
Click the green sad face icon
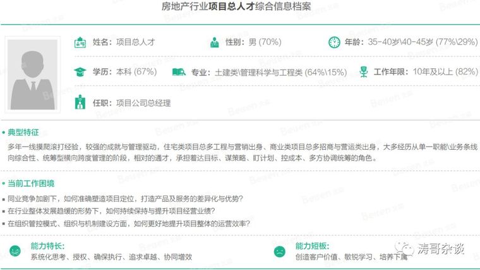click(279, 250)
